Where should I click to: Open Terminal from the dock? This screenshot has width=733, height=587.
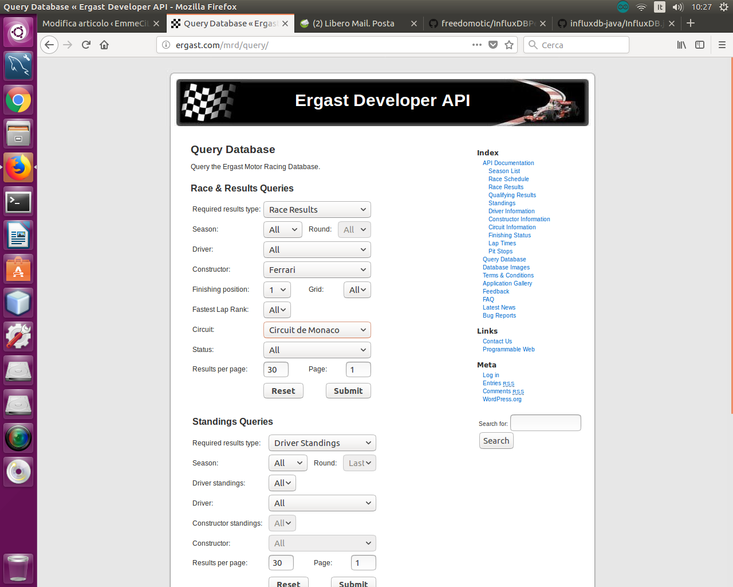coord(18,201)
